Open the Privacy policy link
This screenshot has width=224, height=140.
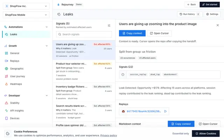108,135
